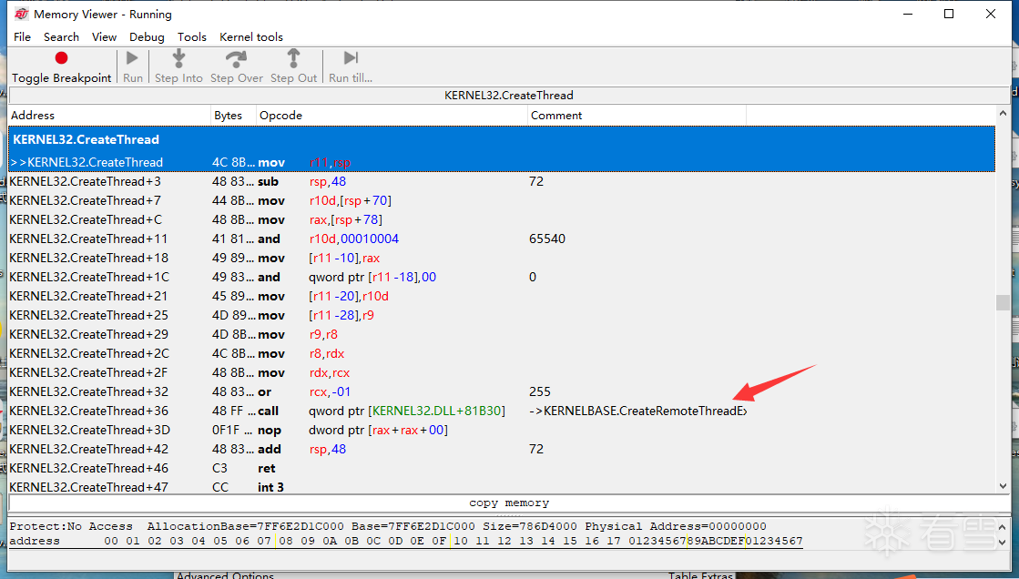1019x579 pixels.
Task: Open the Debug menu
Action: (147, 37)
